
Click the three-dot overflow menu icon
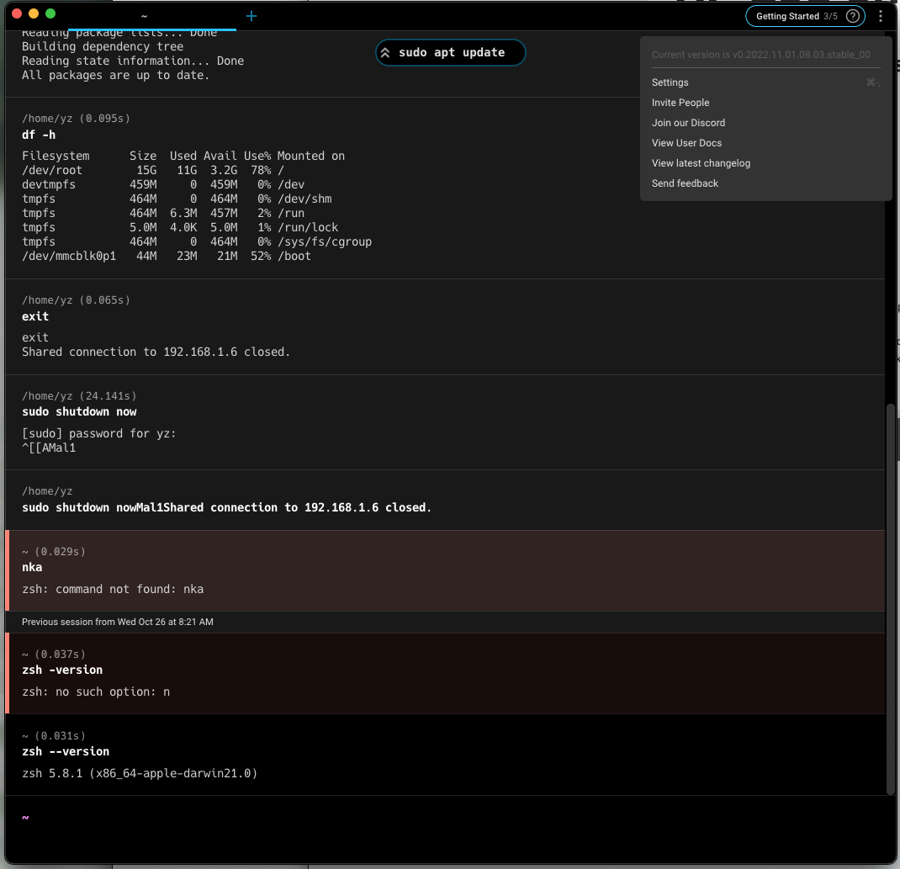880,15
